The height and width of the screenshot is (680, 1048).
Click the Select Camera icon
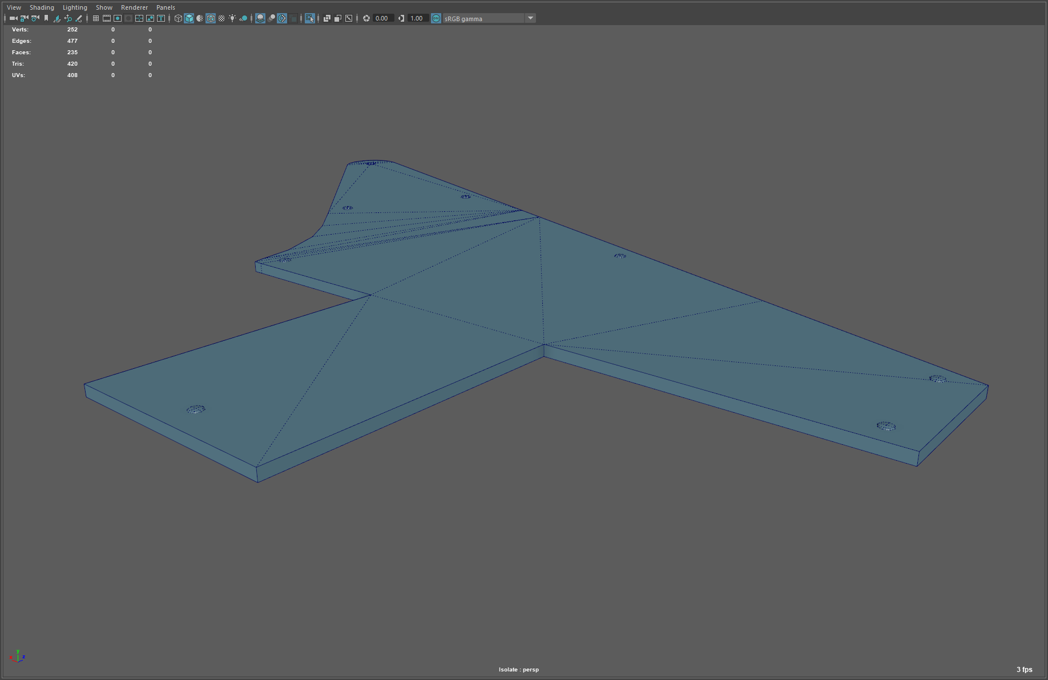coord(13,18)
